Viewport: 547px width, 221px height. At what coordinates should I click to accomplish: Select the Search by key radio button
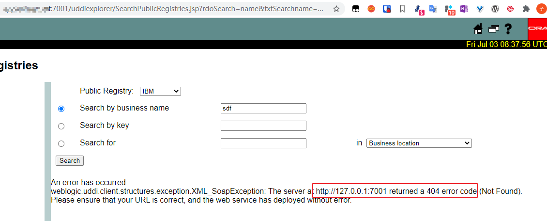coord(61,126)
